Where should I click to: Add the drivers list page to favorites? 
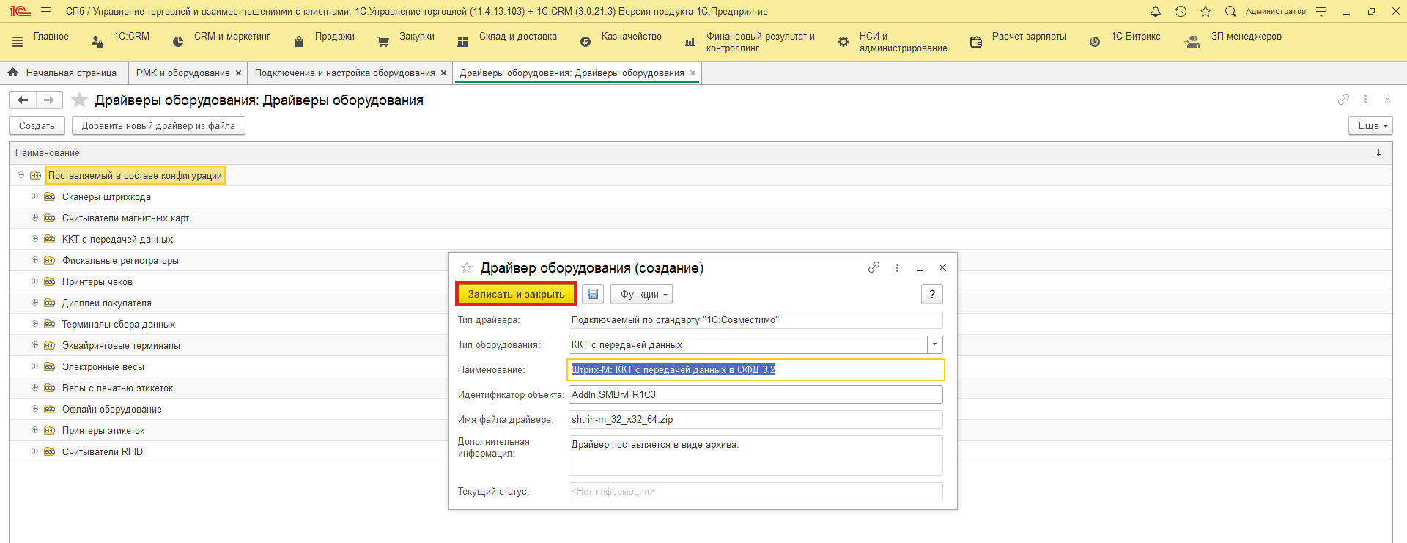(x=80, y=100)
